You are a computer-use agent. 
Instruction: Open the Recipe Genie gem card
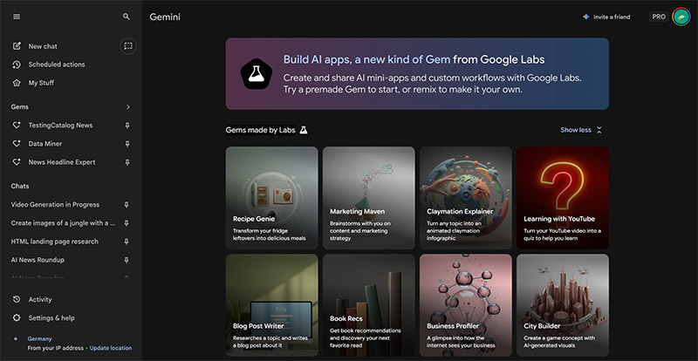coord(271,197)
